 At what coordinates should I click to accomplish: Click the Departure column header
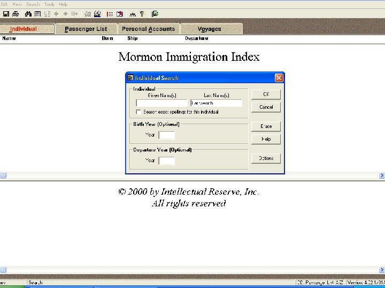coord(196,38)
